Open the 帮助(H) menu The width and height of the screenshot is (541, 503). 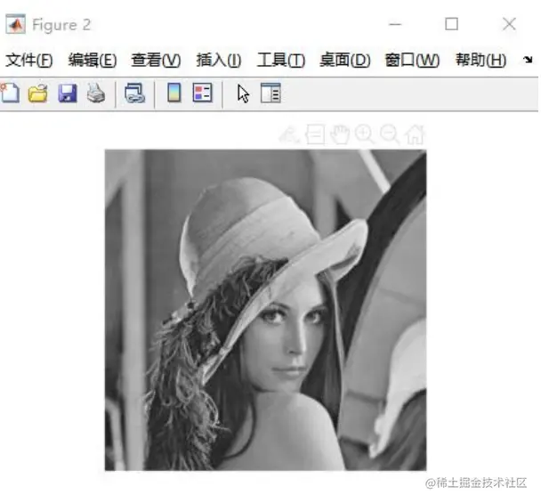point(481,60)
